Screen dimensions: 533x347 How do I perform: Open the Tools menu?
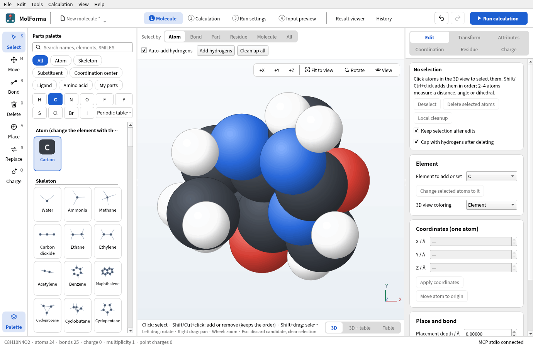click(37, 4)
